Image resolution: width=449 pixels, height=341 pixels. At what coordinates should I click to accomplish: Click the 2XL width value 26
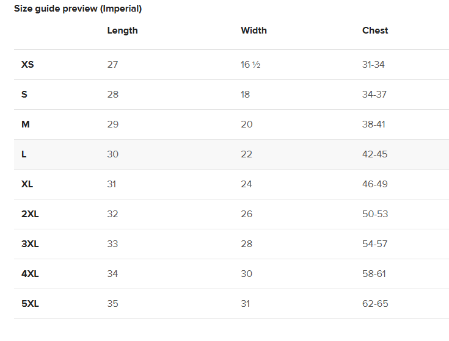[246, 214]
